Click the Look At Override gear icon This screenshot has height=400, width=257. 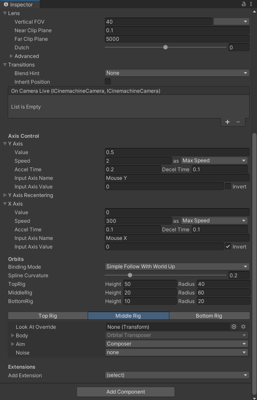pyautogui.click(x=244, y=327)
